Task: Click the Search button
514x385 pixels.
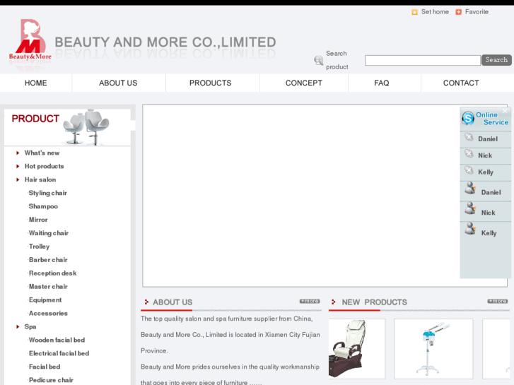Action: [x=496, y=60]
